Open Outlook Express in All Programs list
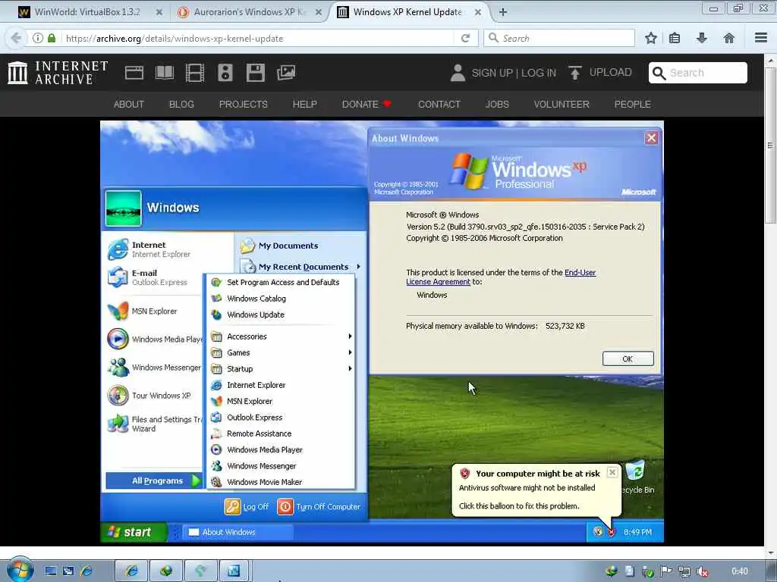The image size is (777, 582). tap(282, 418)
